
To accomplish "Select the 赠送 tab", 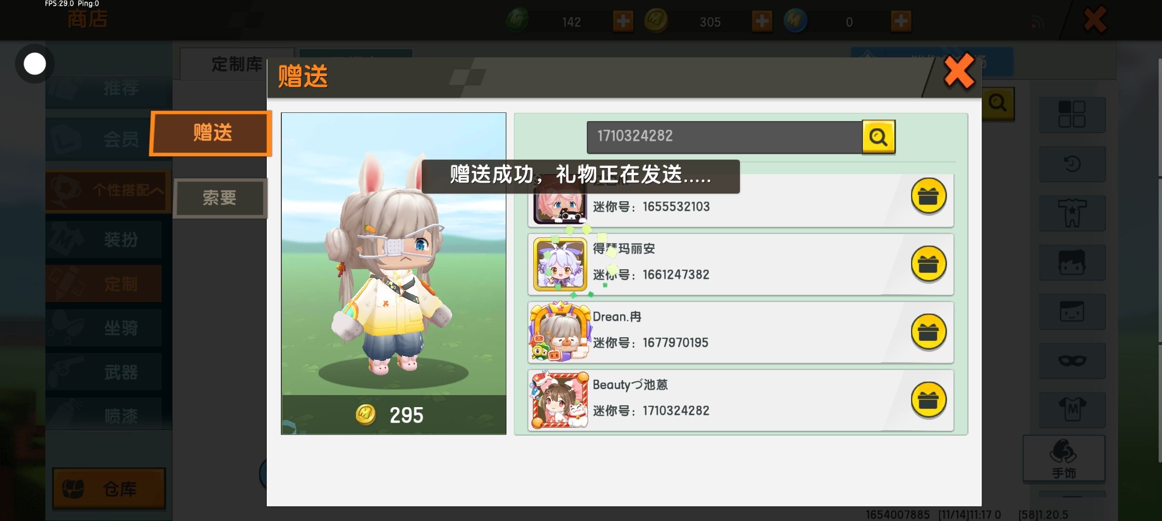I will tap(211, 133).
